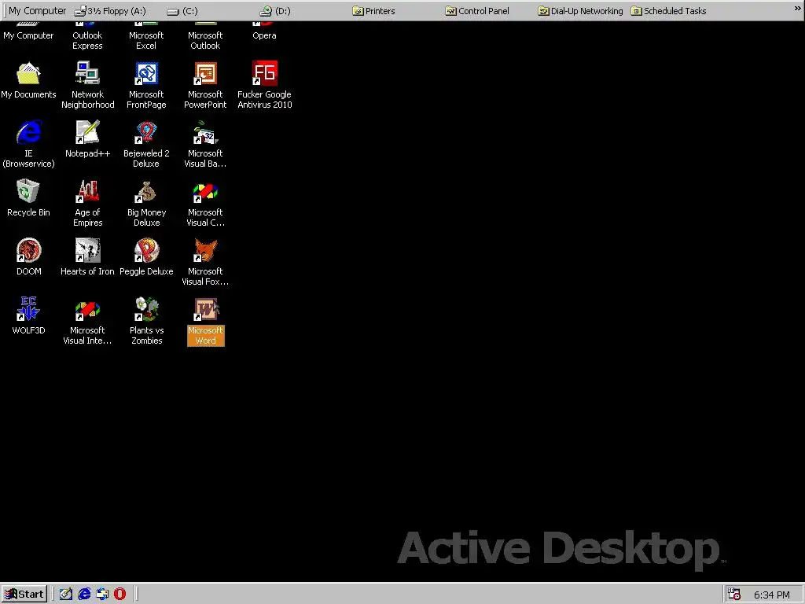
Task: Select the Opera desktop shortcut
Action: click(x=264, y=31)
